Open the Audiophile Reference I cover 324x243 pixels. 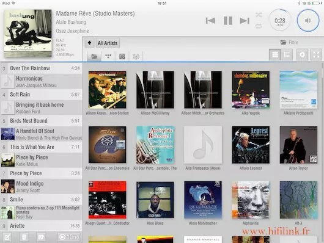pyautogui.click(x=155, y=145)
